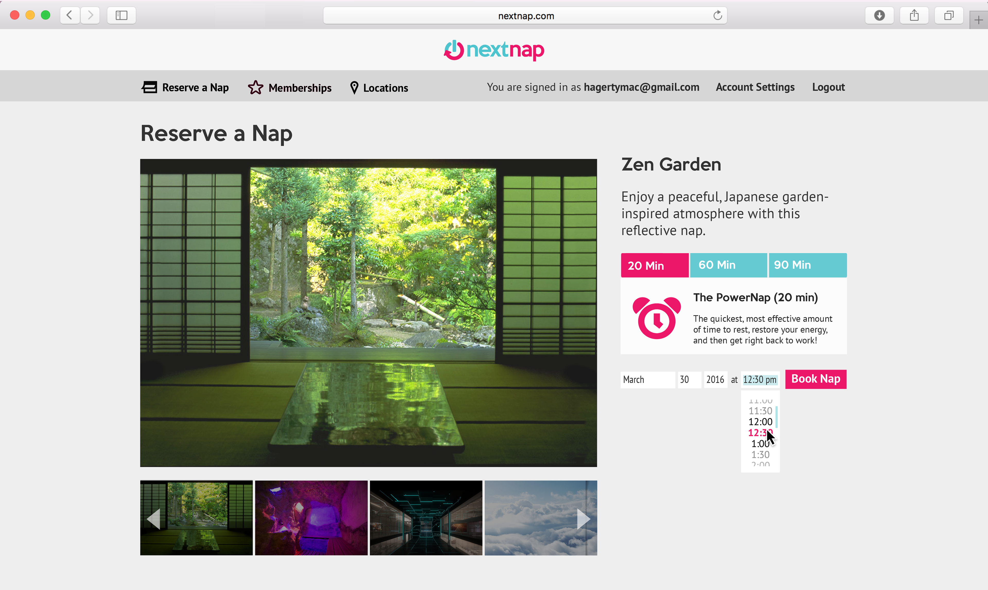
Task: Click the pink alarm clock icon
Action: coord(657,318)
